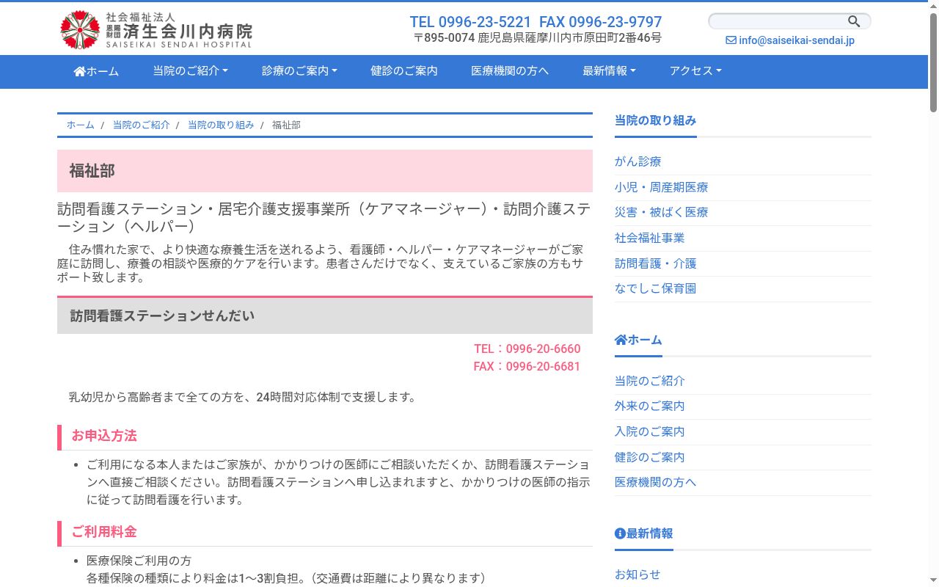Click the 当院の取り組み sidebar heading
This screenshot has width=939, height=587.
click(656, 120)
